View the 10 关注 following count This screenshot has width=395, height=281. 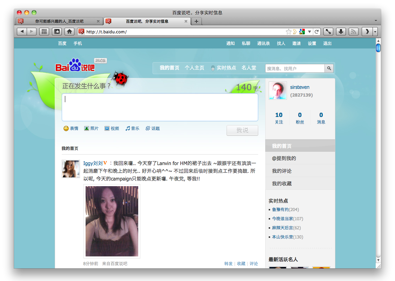[x=279, y=118]
